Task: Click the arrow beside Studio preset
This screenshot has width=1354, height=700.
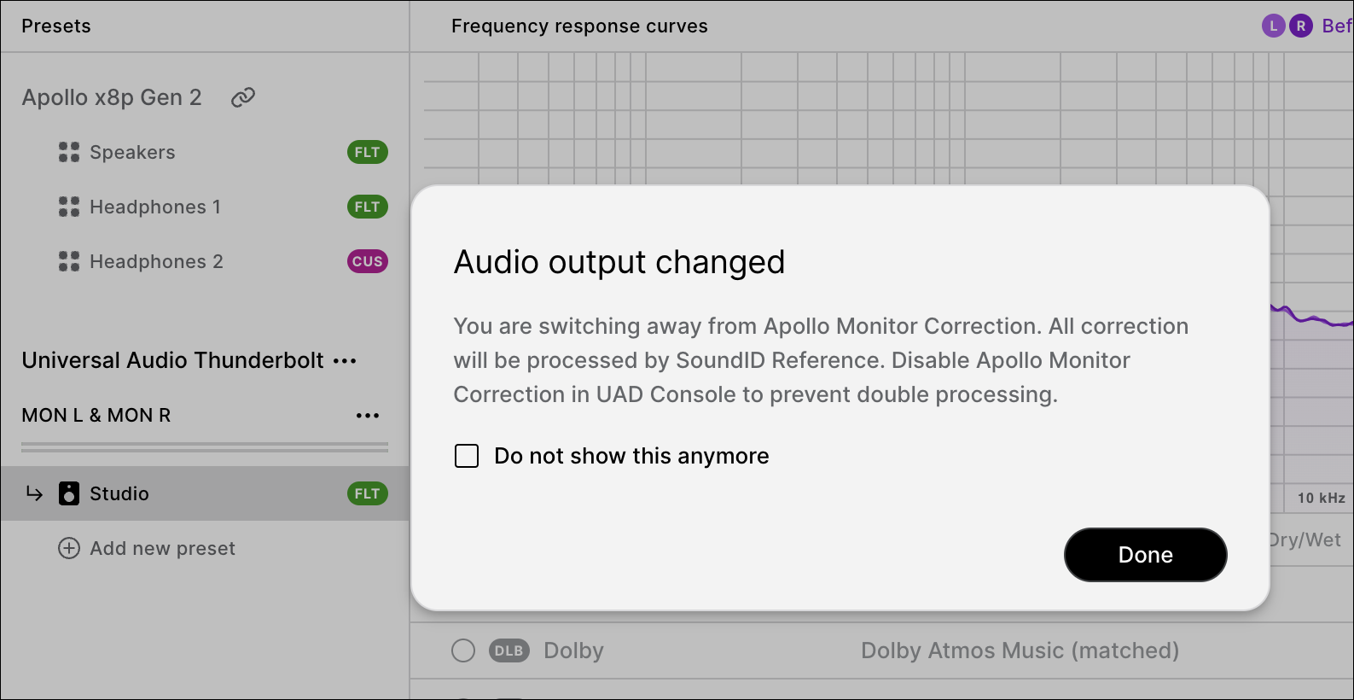Action: (x=34, y=493)
